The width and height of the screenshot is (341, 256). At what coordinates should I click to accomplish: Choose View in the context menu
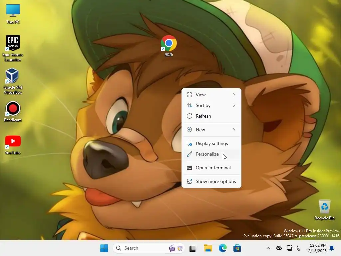211,95
